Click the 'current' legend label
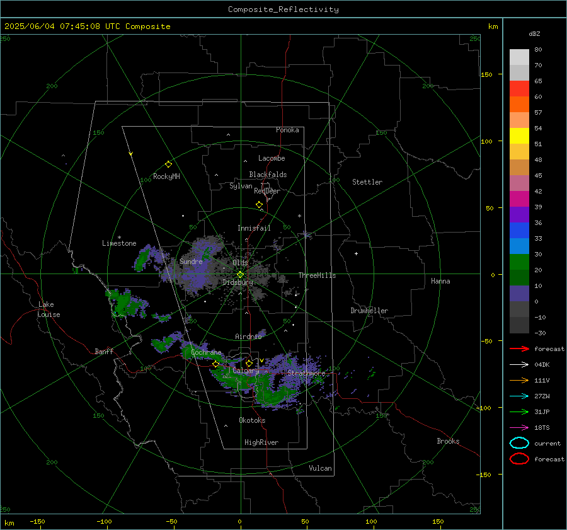The width and height of the screenshot is (567, 530). pos(547,444)
